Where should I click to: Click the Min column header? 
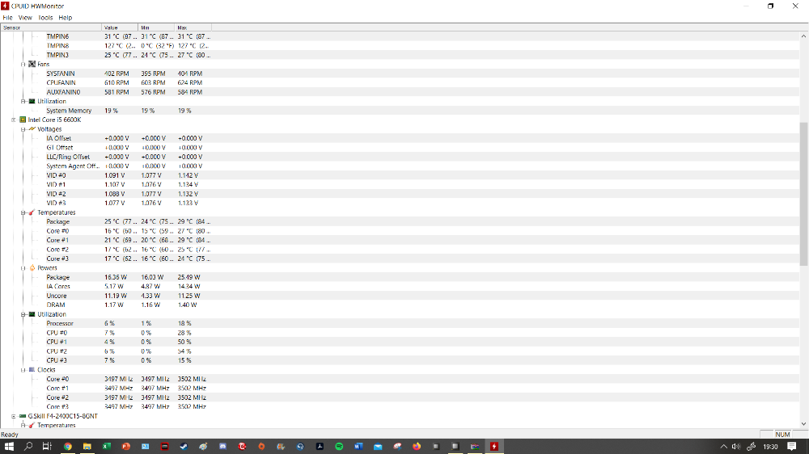(x=156, y=27)
